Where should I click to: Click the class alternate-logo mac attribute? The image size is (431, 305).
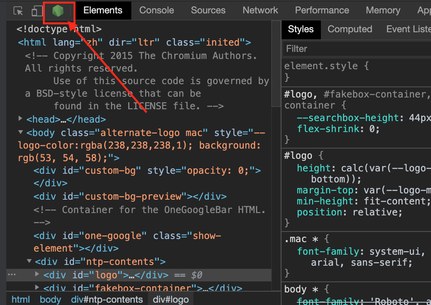[x=134, y=133]
